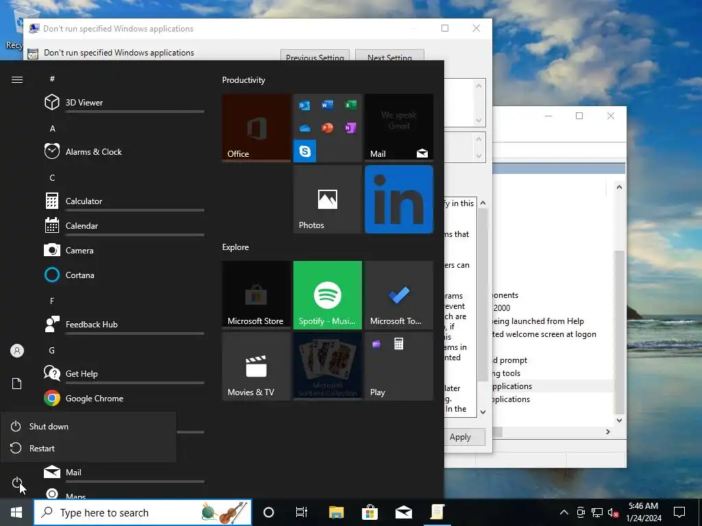Open File Explorer from taskbar
This screenshot has height=526, width=702.
pyautogui.click(x=336, y=512)
